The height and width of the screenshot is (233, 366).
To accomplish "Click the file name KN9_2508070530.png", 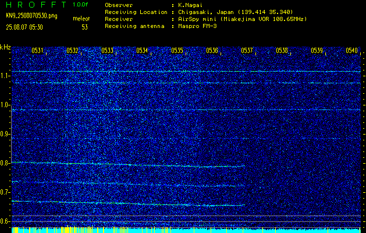I will coord(31,16).
